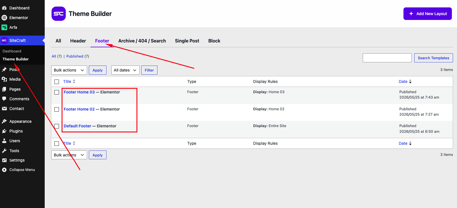457x208 pixels.
Task: Click the SiteCraft purple logo in header
Action: [59, 14]
